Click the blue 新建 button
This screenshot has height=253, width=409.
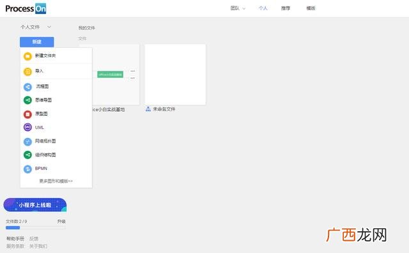tap(37, 42)
